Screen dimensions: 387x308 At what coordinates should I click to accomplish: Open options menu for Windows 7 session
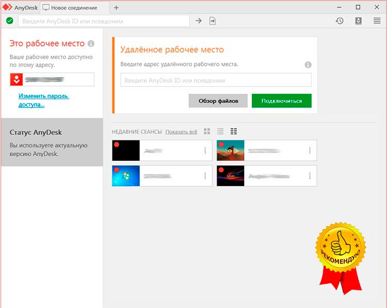(205, 176)
